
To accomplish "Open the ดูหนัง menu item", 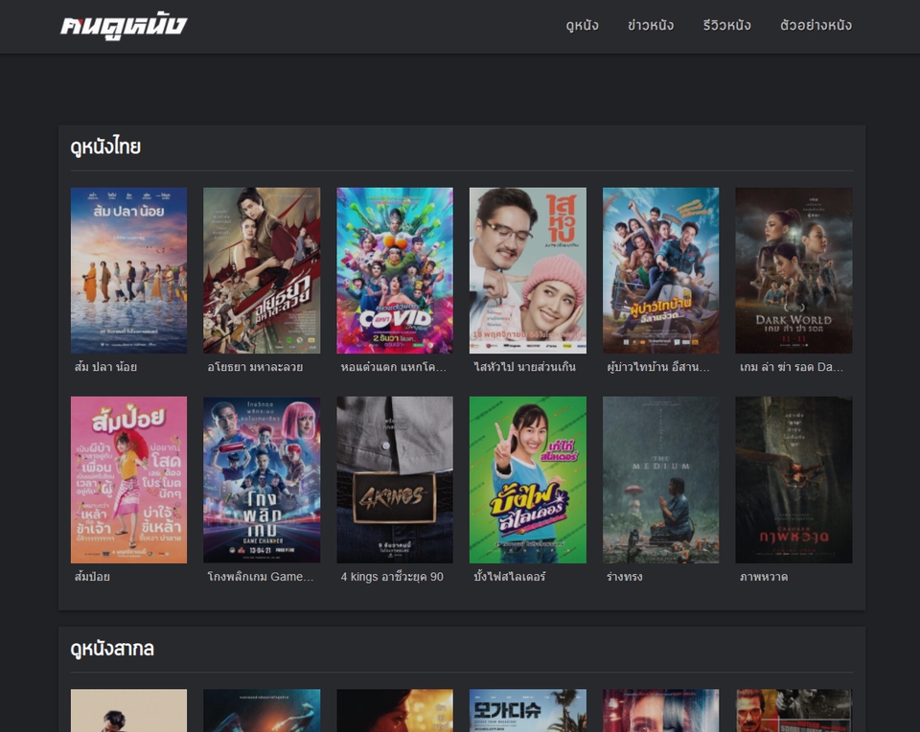I will [582, 25].
